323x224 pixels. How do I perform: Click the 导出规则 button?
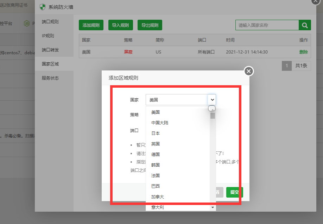pos(150,25)
